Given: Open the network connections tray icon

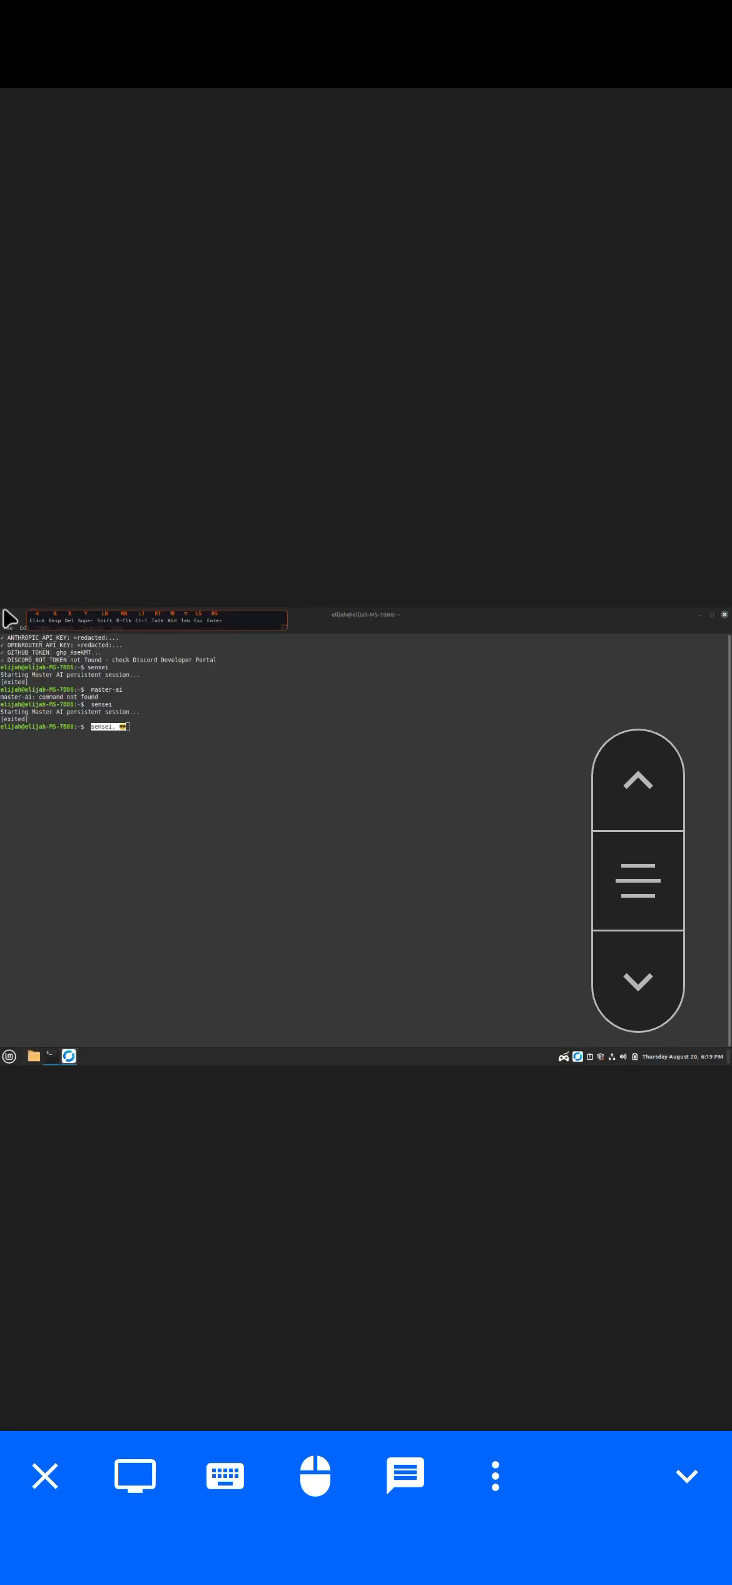Looking at the screenshot, I should (612, 1057).
